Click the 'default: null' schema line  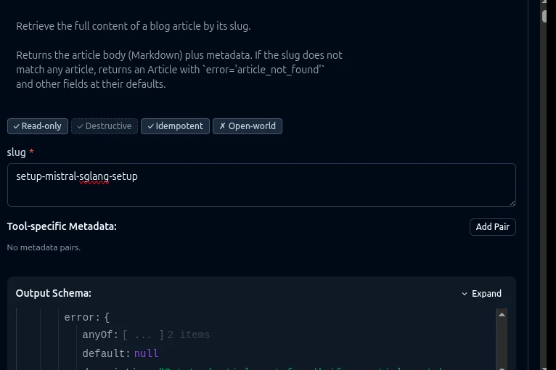pos(120,353)
